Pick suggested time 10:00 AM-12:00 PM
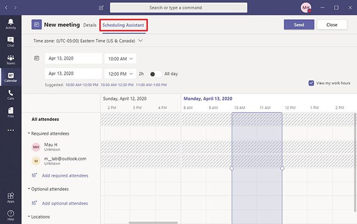 click(x=82, y=85)
